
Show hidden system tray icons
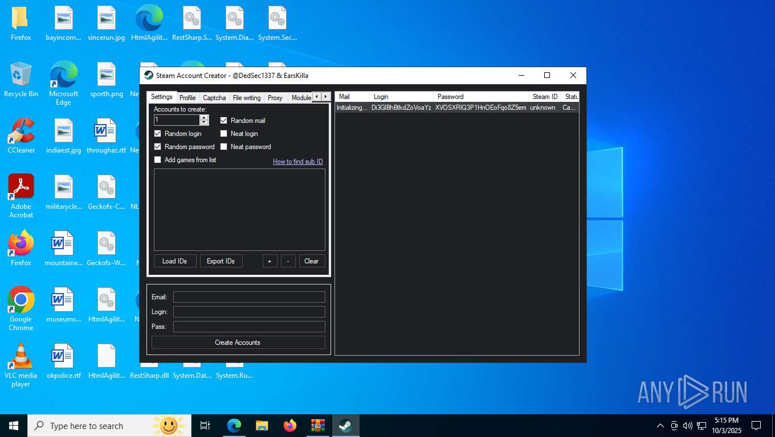pos(660,426)
